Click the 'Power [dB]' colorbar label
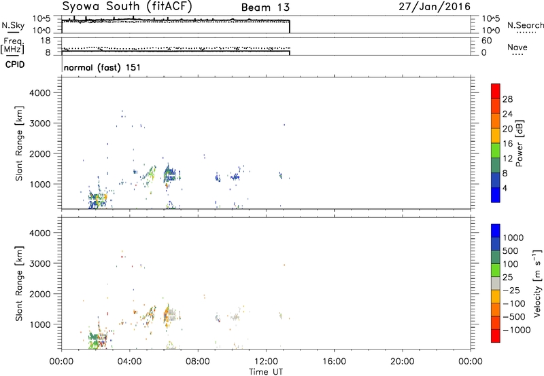 click(519, 143)
